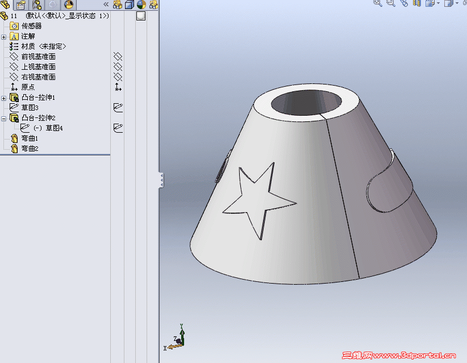Image resolution: width=467 pixels, height=363 pixels.
Task: Click the Display Style icon
Action: click(x=448, y=5)
